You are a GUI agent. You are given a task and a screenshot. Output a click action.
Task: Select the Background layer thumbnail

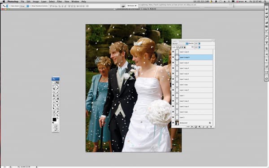tap(177, 123)
